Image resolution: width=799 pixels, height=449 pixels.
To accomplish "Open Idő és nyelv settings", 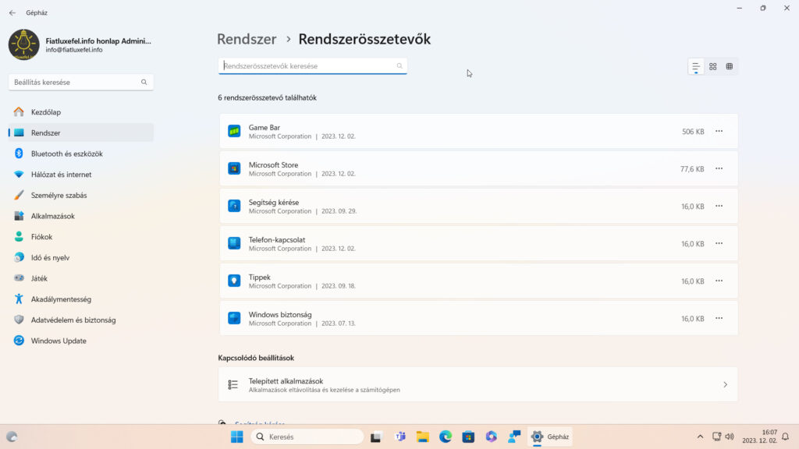I will tap(81, 257).
